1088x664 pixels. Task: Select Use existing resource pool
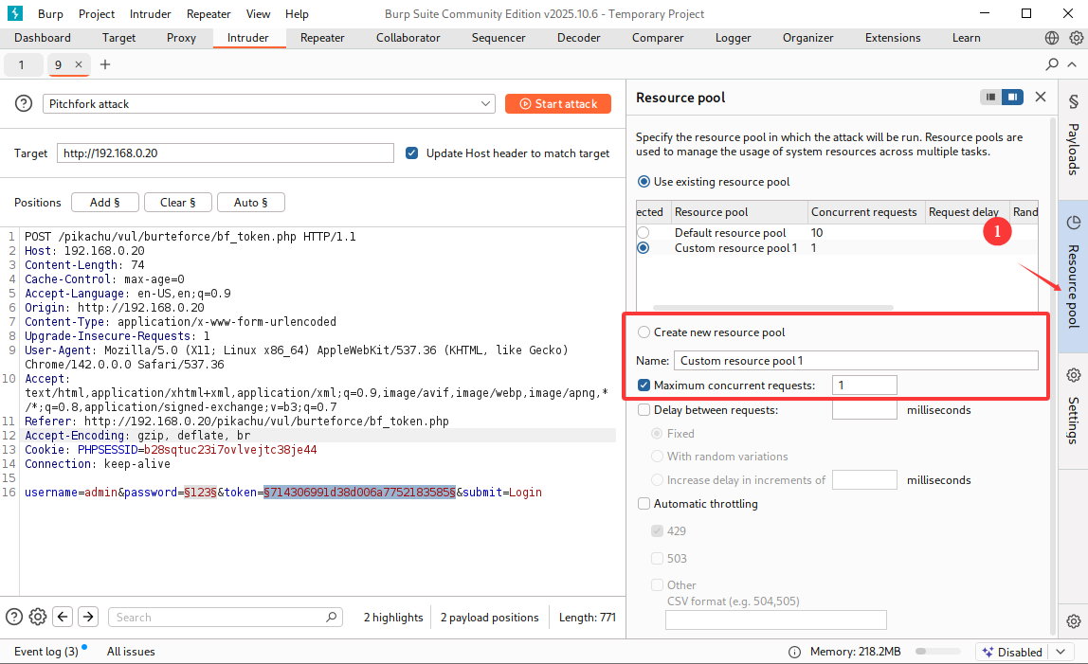[x=644, y=182]
